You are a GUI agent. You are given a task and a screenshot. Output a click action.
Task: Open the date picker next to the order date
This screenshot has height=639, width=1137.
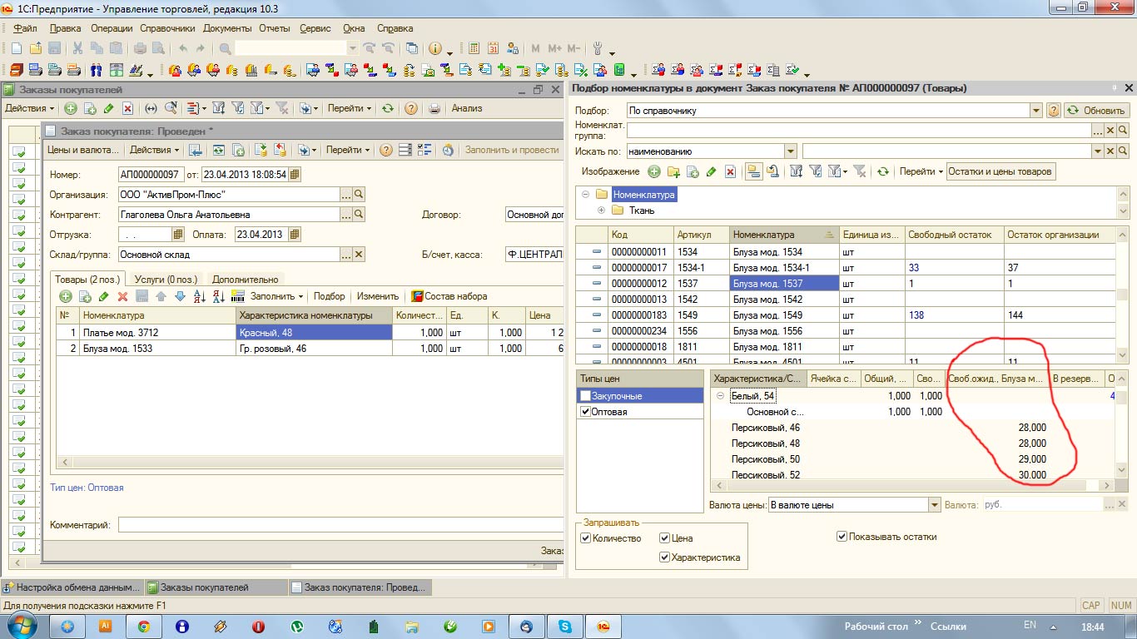295,175
